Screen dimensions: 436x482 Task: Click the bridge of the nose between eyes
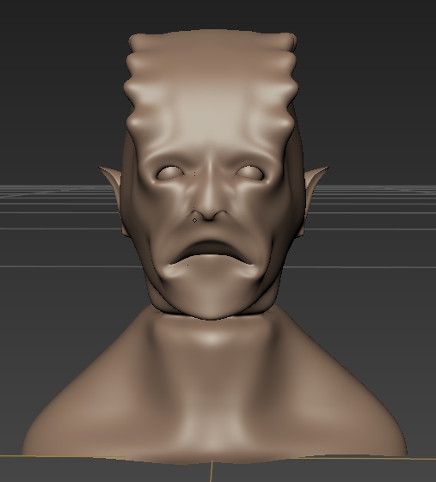click(209, 175)
